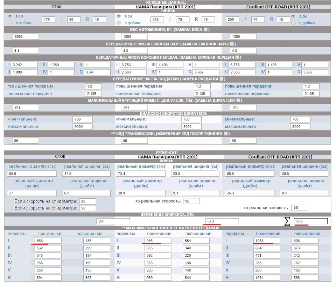Click the КАМА main pair ratio field 4.3
The height and width of the screenshot is (284, 336).
click(134, 51)
